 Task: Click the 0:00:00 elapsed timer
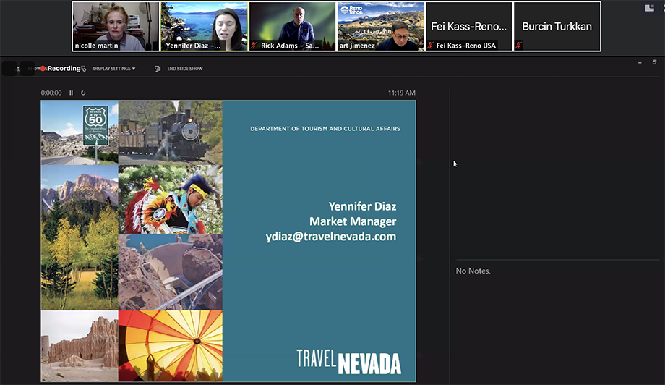51,93
